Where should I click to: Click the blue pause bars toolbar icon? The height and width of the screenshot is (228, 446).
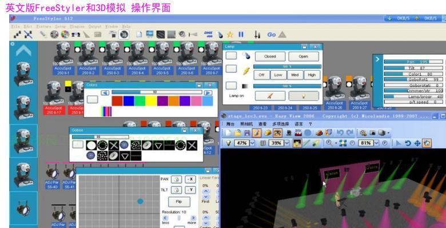tap(241, 35)
